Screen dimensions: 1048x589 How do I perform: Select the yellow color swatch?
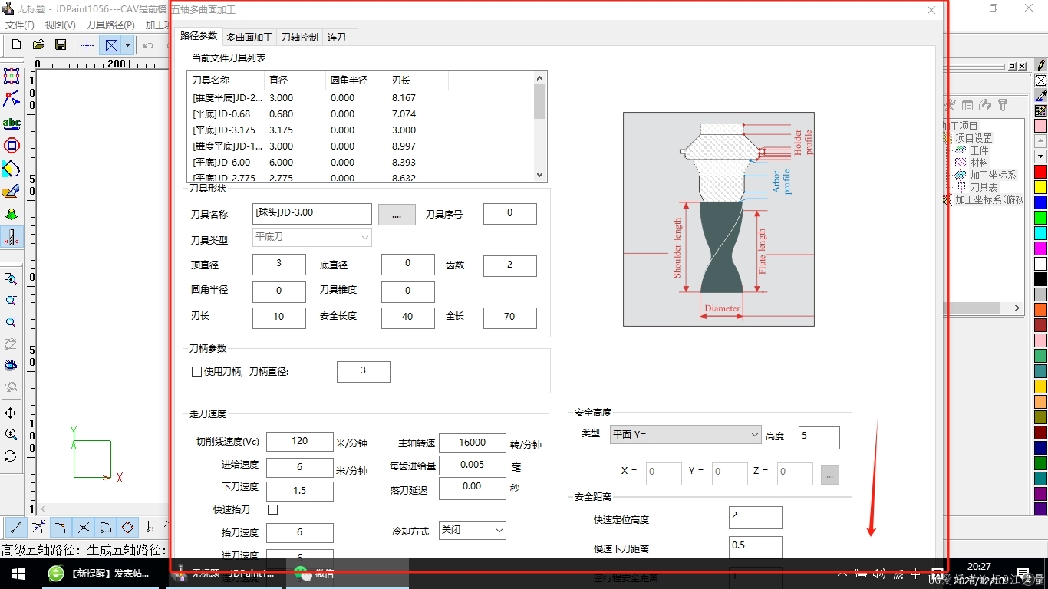pos(1041,187)
